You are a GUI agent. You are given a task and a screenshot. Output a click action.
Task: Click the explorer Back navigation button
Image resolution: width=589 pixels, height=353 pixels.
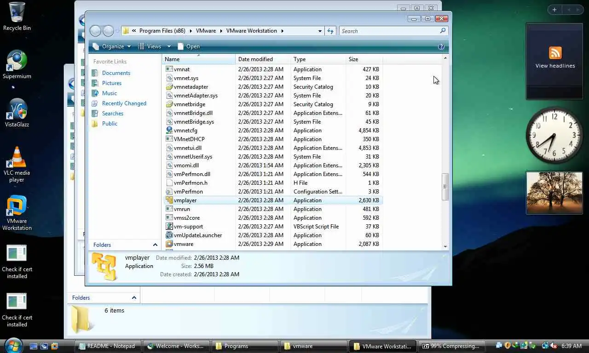[95, 31]
